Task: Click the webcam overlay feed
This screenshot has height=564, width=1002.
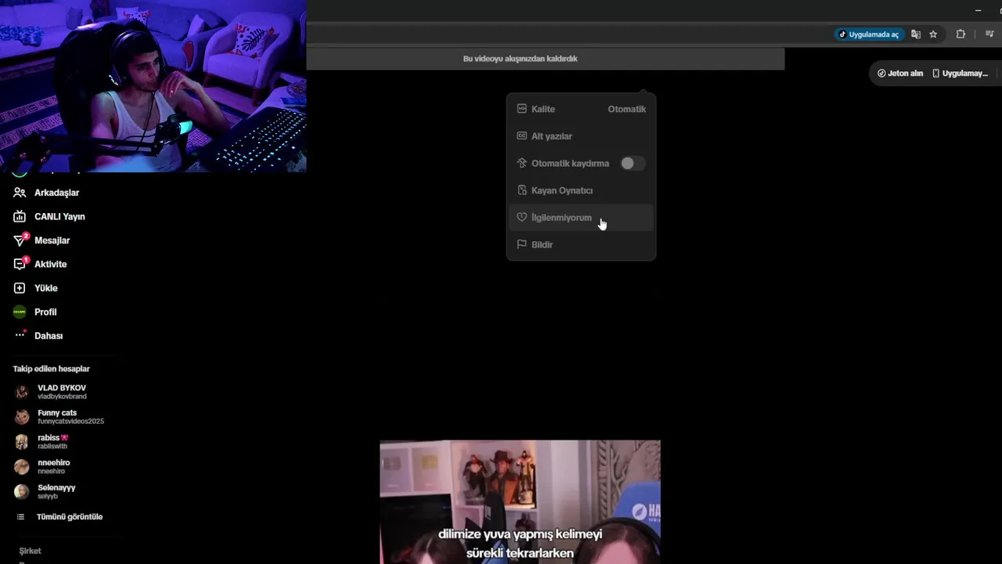Action: (153, 85)
